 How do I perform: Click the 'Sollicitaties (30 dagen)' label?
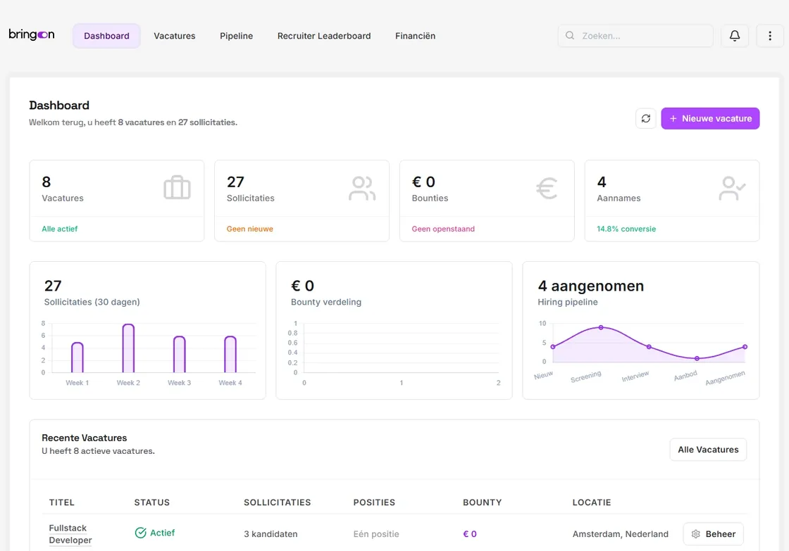coord(92,302)
